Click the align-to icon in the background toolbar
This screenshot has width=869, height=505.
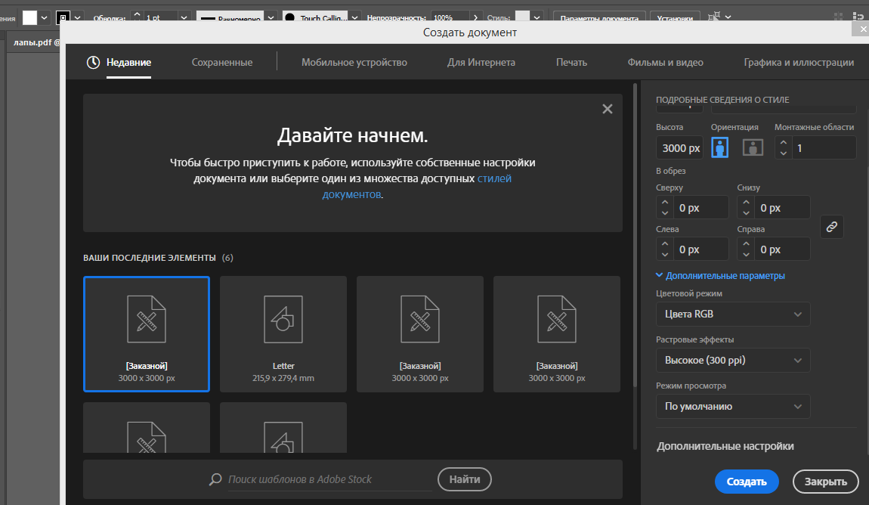click(x=714, y=17)
